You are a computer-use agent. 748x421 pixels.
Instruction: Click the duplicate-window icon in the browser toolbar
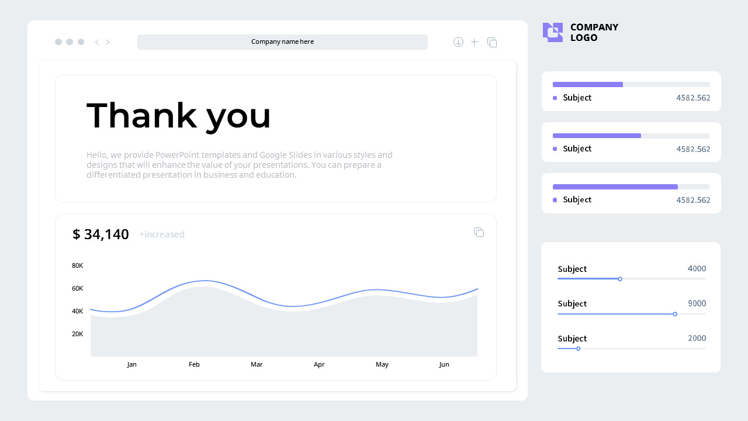coord(492,42)
